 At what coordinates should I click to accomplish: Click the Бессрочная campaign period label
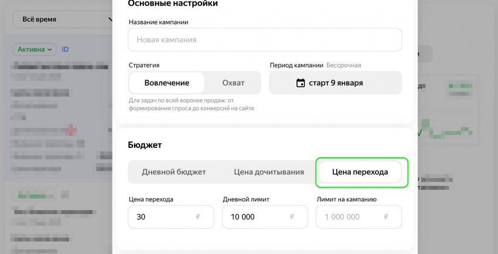[x=343, y=65]
